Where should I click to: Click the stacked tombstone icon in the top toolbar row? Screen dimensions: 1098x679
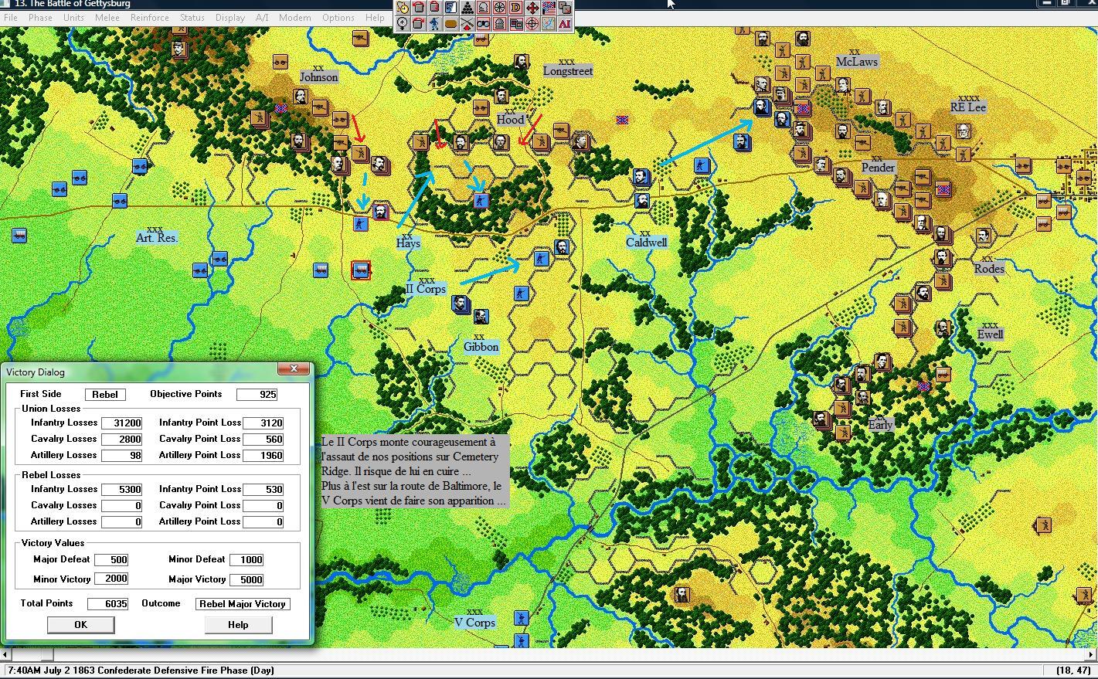pos(484,8)
